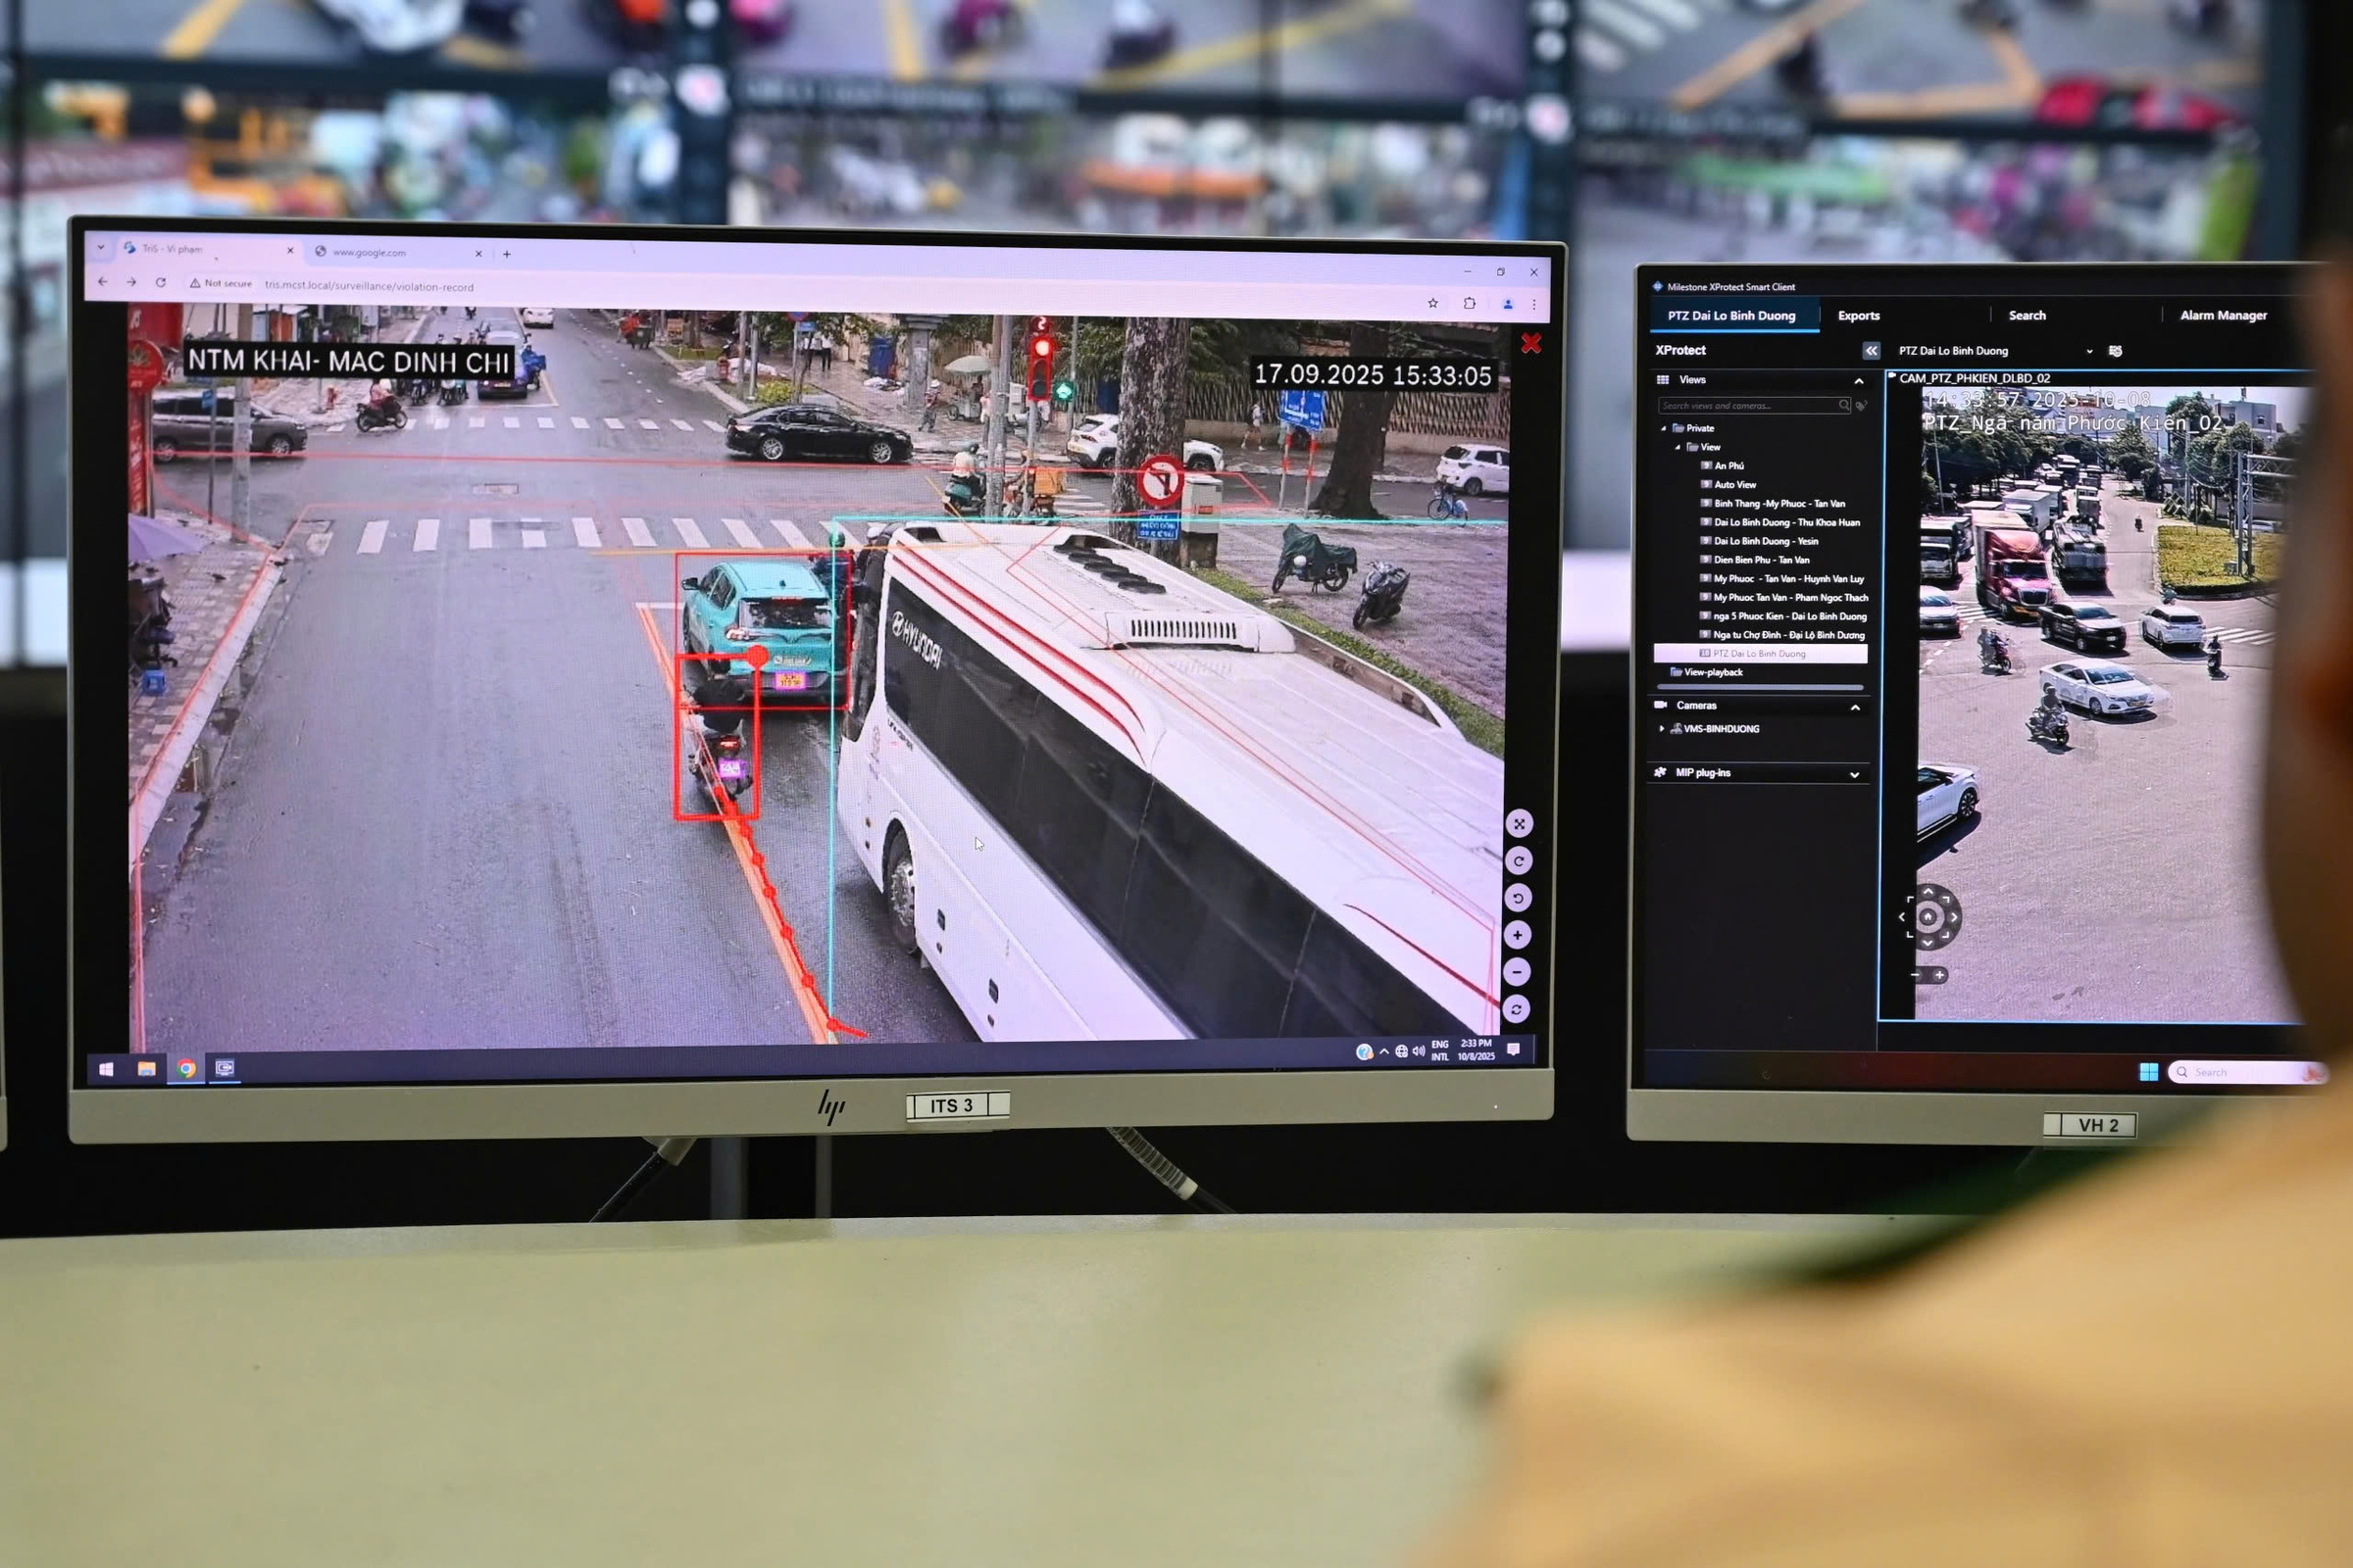Close the violation image with red X
The width and height of the screenshot is (2353, 1568).
1530,344
